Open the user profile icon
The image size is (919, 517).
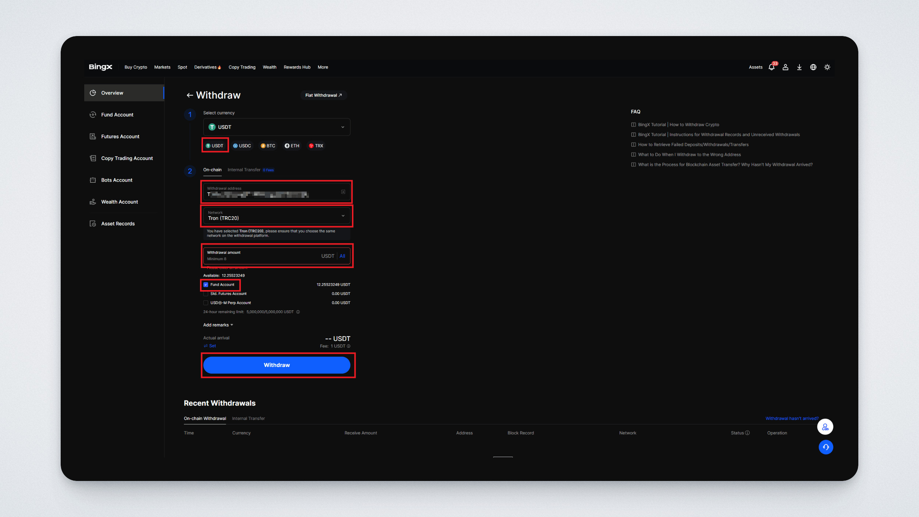(785, 67)
